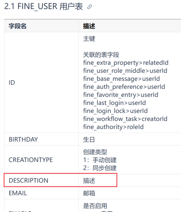Click fine_last_login>userId line

[x=114, y=103]
